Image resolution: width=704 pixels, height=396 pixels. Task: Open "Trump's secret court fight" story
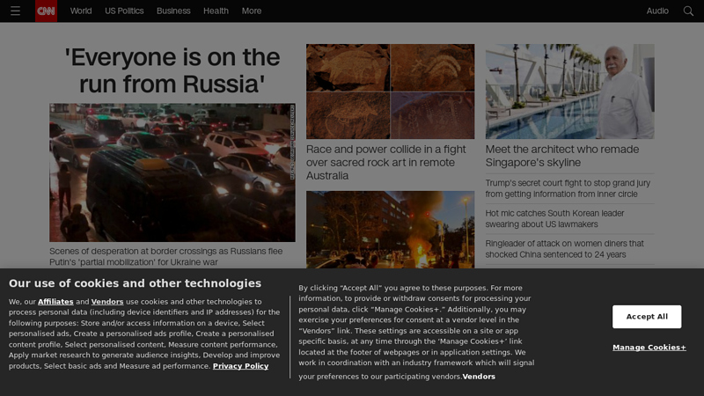click(x=568, y=188)
